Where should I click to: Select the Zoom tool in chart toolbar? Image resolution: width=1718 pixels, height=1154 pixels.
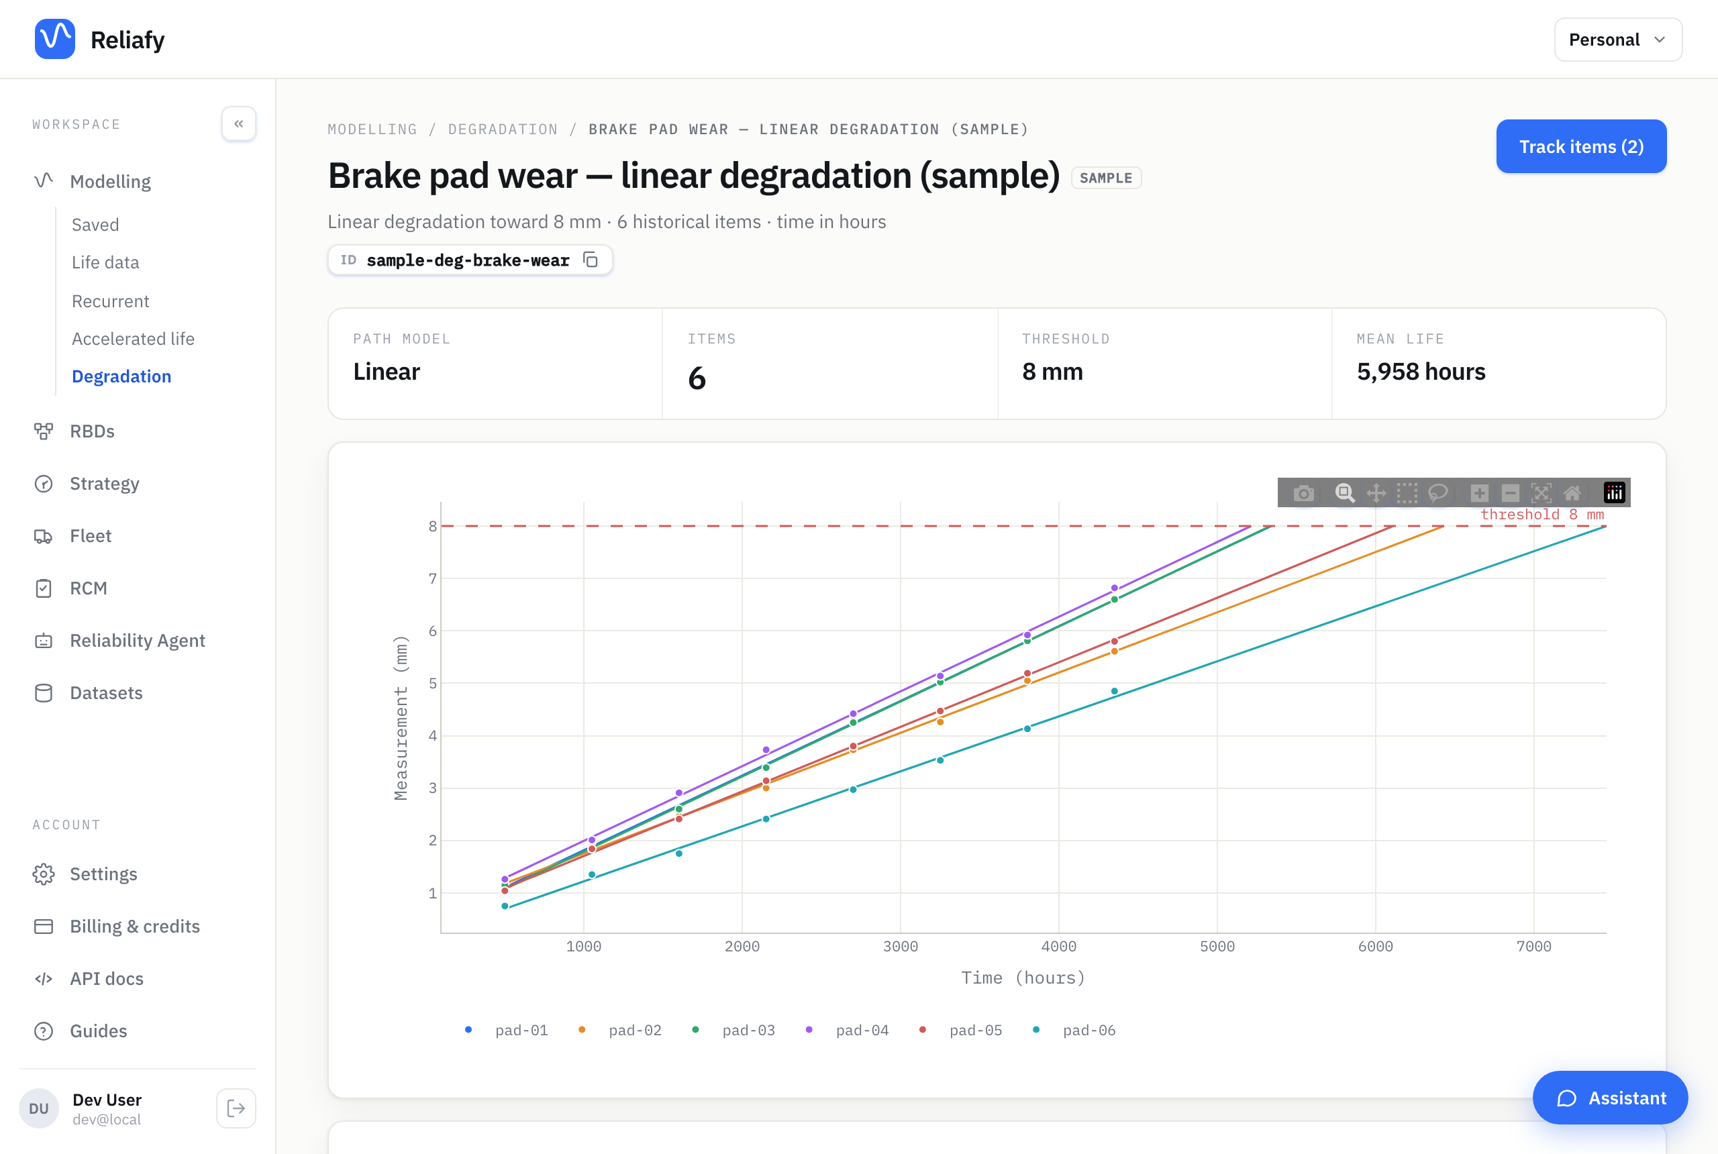point(1345,493)
